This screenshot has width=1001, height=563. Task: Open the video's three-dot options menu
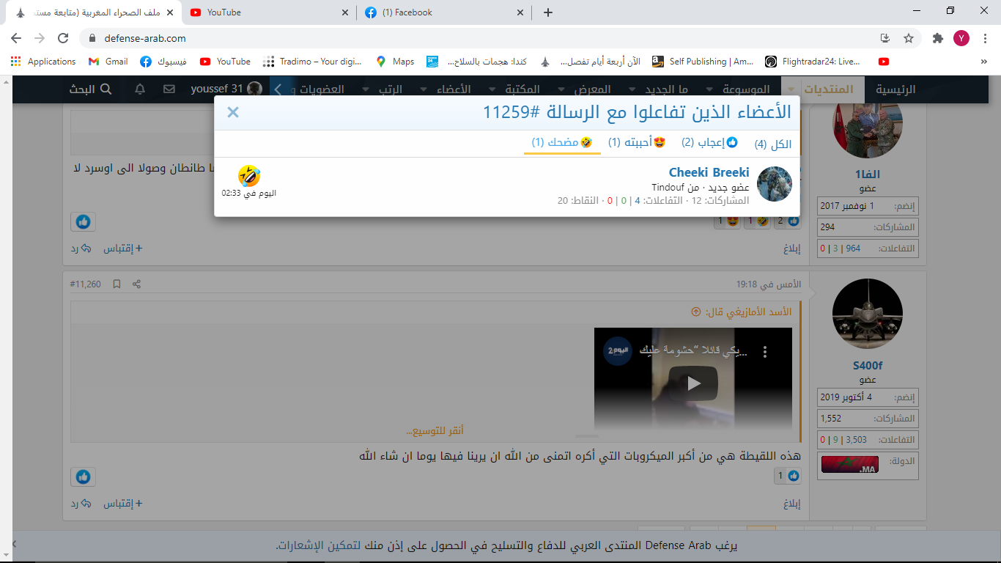click(x=765, y=352)
